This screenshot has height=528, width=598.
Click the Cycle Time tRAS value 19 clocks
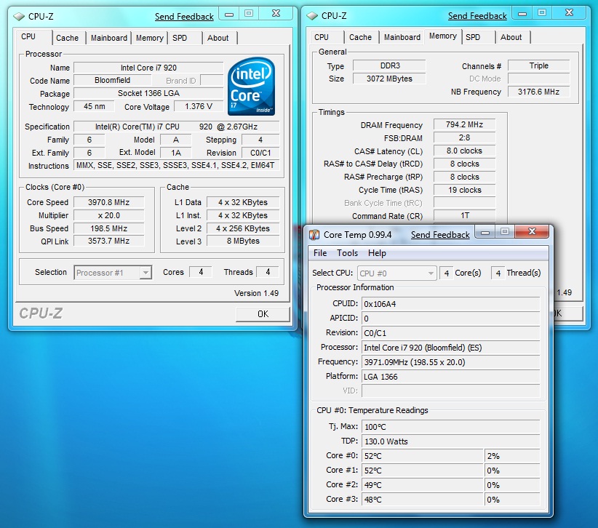[465, 190]
